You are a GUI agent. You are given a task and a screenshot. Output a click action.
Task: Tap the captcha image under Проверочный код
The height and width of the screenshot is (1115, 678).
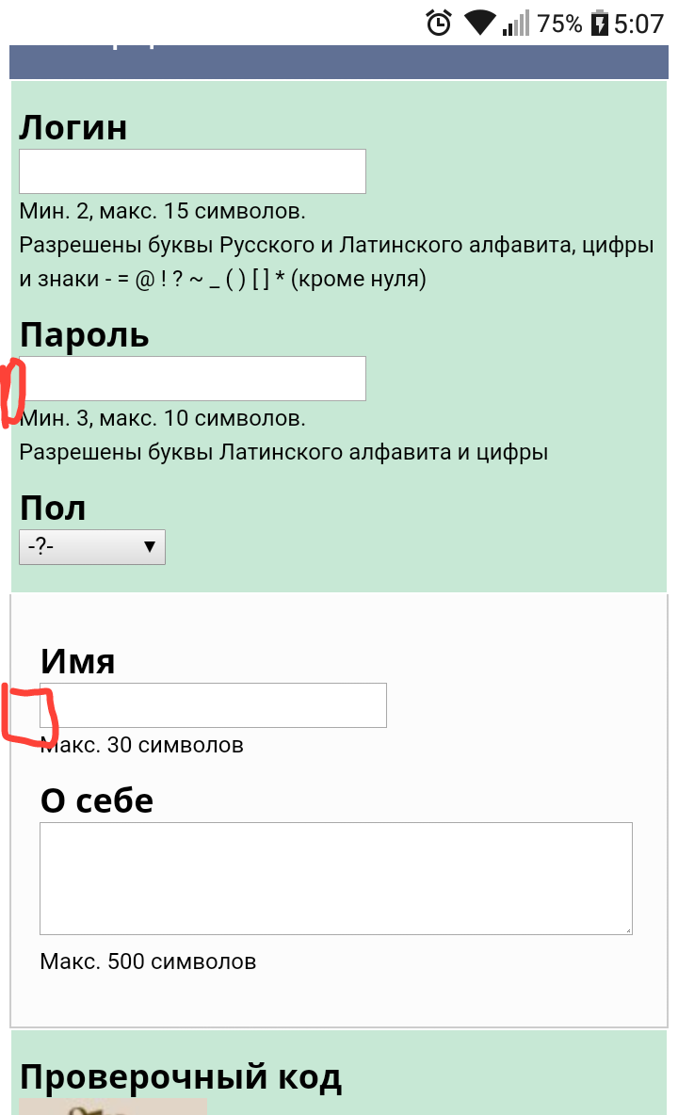click(113, 1106)
